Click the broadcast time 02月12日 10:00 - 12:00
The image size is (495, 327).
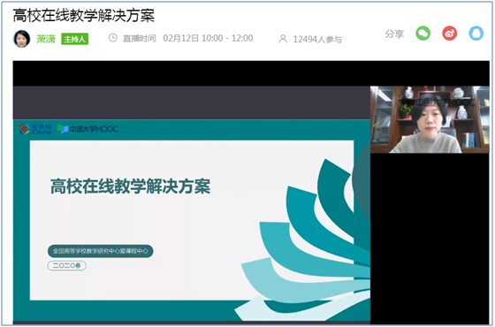pos(208,38)
